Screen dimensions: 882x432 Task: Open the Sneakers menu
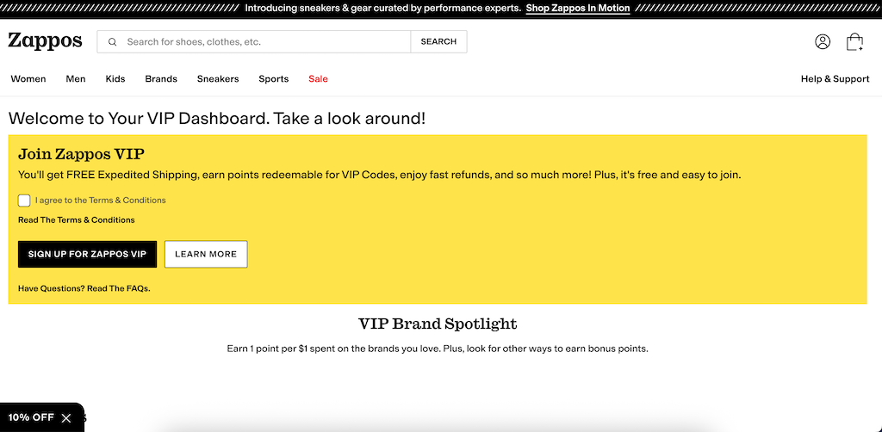(218, 79)
